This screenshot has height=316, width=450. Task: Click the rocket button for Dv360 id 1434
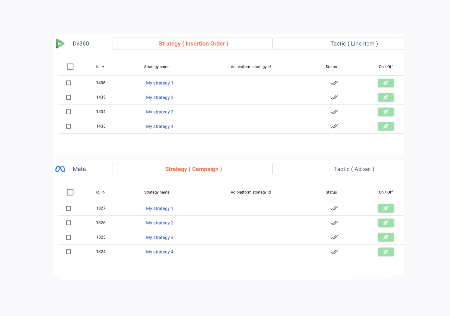coord(385,112)
